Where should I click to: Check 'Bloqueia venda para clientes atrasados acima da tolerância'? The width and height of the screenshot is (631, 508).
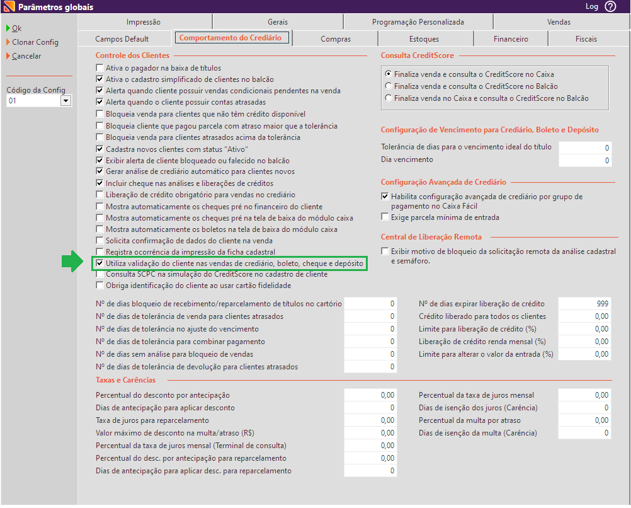[x=99, y=137]
